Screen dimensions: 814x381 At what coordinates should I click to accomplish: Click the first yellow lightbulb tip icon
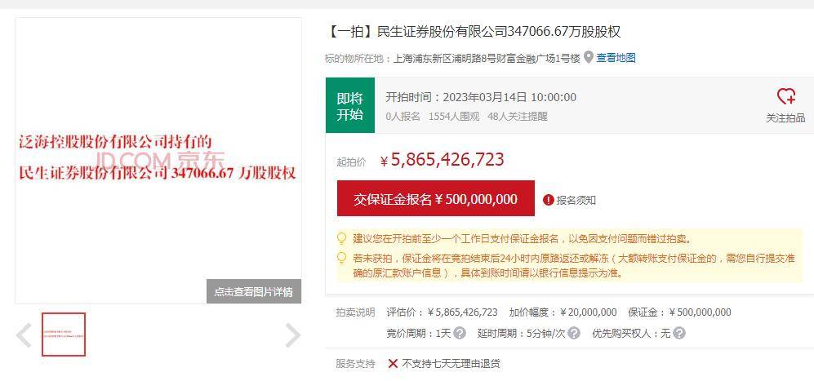point(341,239)
